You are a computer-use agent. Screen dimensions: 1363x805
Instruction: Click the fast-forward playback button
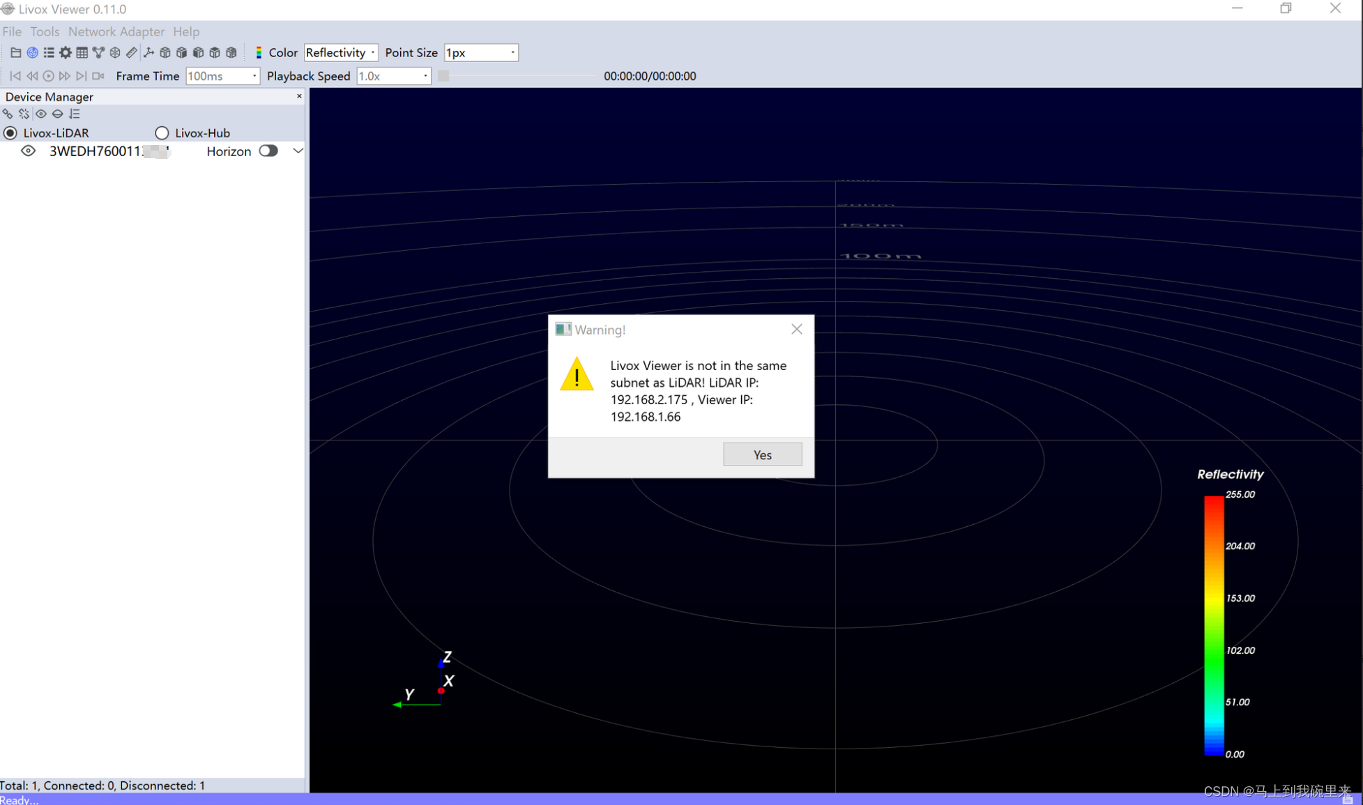point(65,76)
